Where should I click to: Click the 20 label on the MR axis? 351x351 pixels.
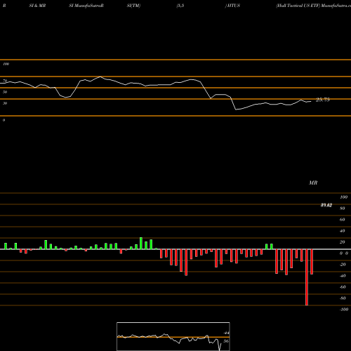[x=343, y=242]
